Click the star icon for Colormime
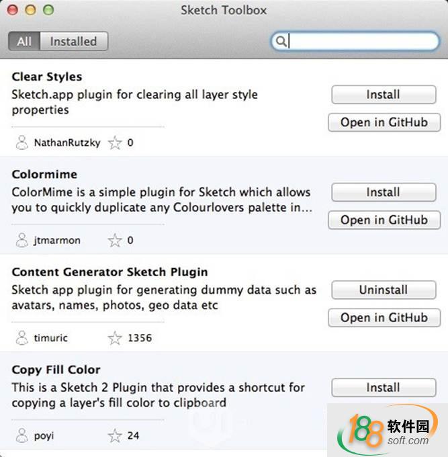This screenshot has width=448, height=457. [116, 240]
